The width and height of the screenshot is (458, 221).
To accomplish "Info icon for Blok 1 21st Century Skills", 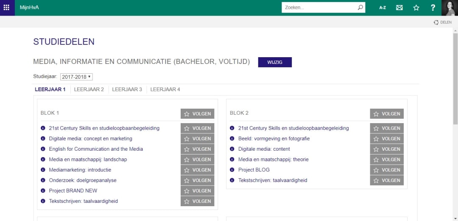I will point(43,128).
